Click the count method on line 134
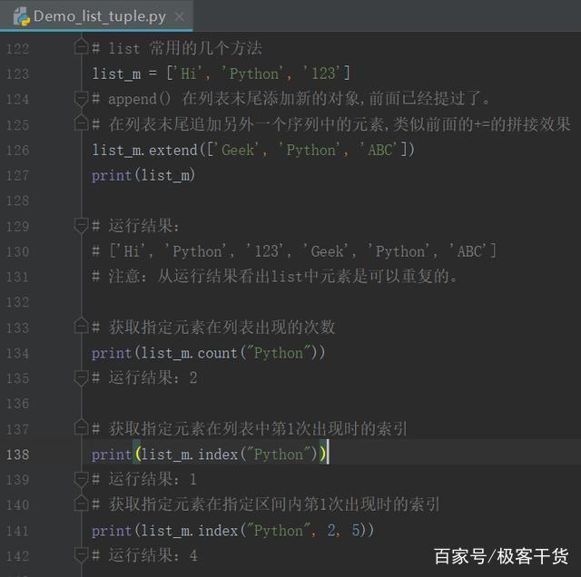 [x=217, y=353]
